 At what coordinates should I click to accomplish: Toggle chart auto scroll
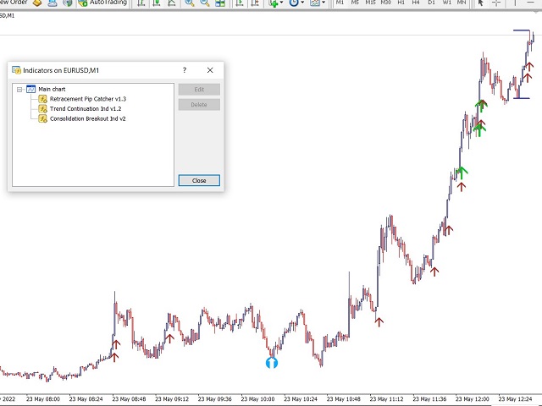click(239, 3)
